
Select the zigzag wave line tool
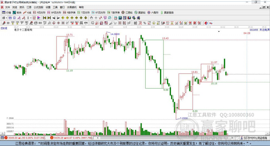115,23
